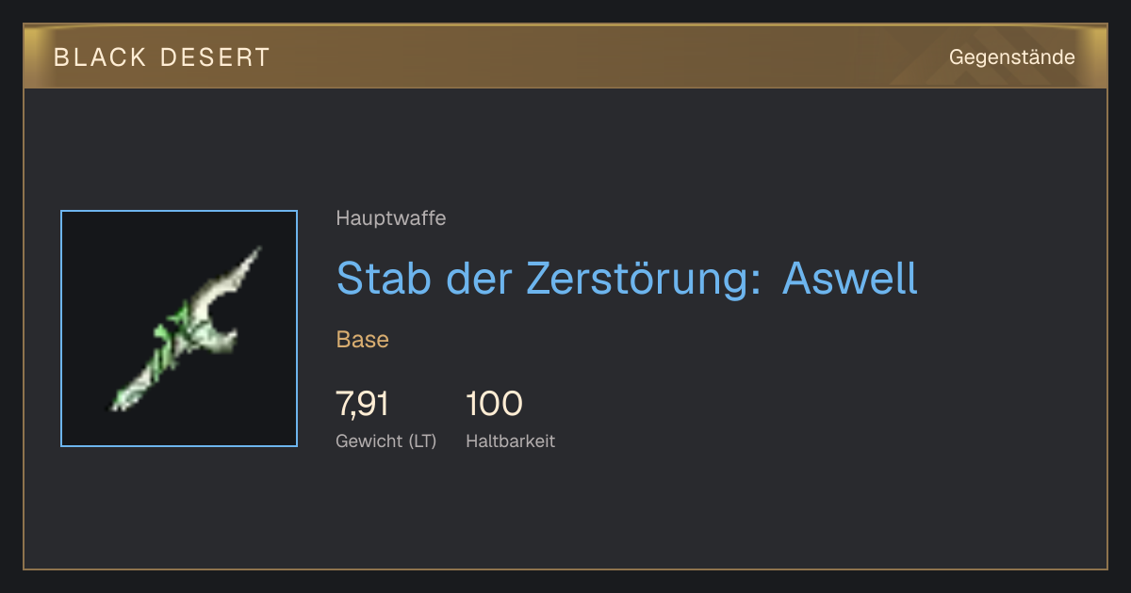Go to the Gegenstände section link
Image resolution: width=1131 pixels, height=593 pixels.
(1011, 57)
